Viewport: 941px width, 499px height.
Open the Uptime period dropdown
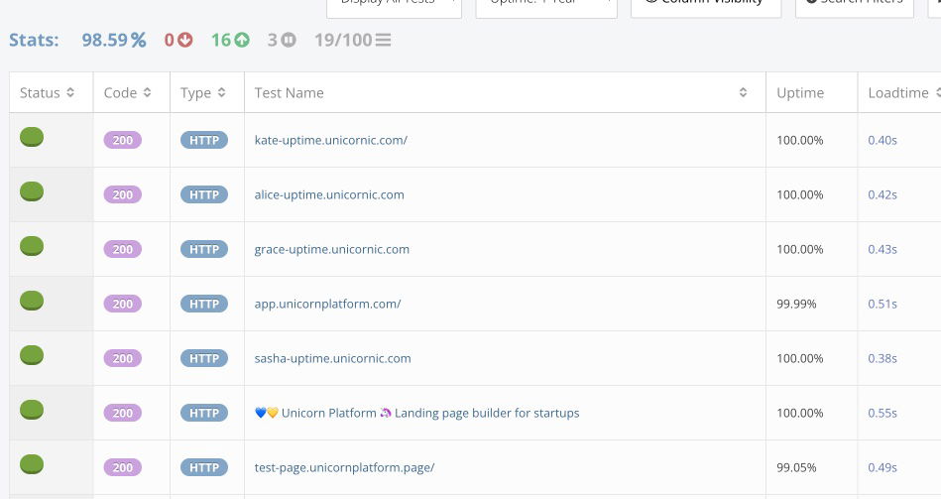tap(545, 3)
